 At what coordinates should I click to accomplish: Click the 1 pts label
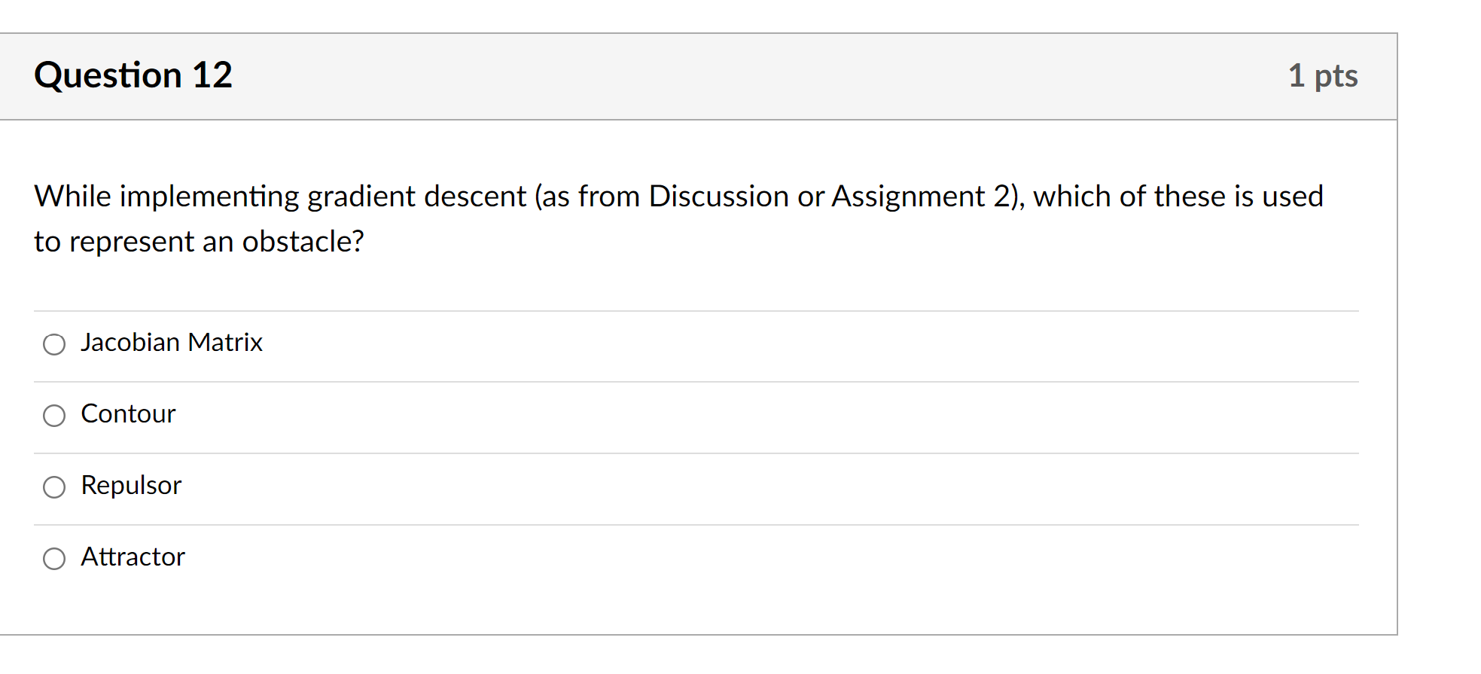[x=1324, y=75]
